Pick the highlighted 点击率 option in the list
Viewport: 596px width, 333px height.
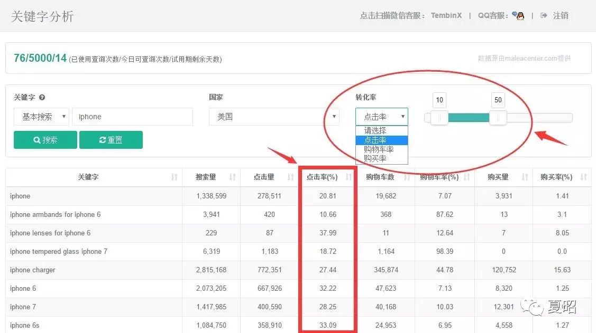click(x=382, y=140)
